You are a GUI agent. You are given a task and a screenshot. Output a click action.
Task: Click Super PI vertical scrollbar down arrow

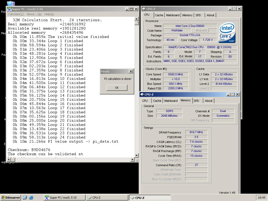tap(136, 155)
